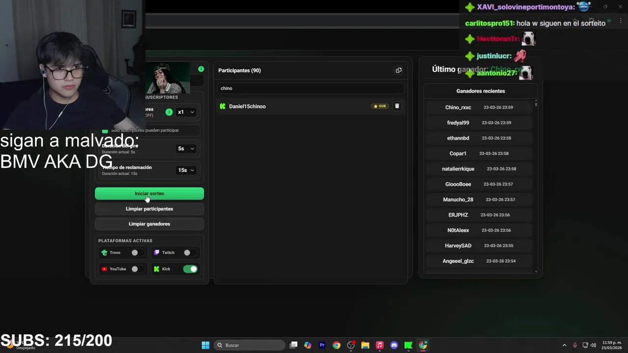
Task: Open Adobe Premiere Pro from the taskbar
Action: point(322,345)
